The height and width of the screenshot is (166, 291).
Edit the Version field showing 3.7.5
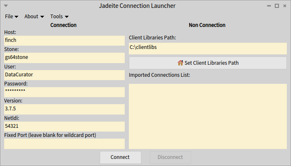click(x=64, y=109)
